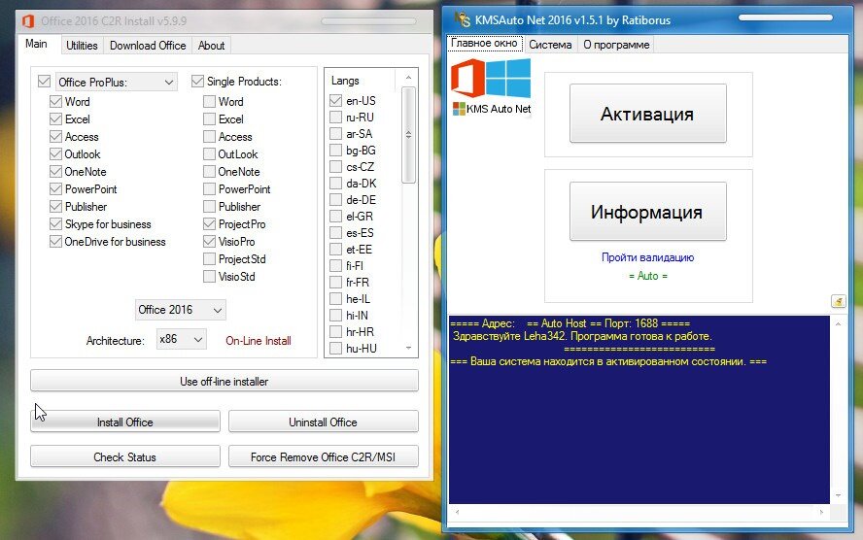Check OneNote under Single Products
The image size is (863, 540).
coord(209,172)
